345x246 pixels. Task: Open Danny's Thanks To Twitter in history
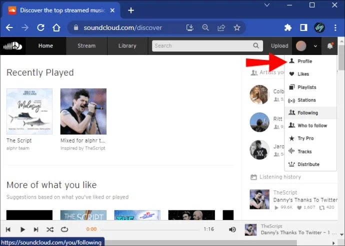(x=305, y=200)
